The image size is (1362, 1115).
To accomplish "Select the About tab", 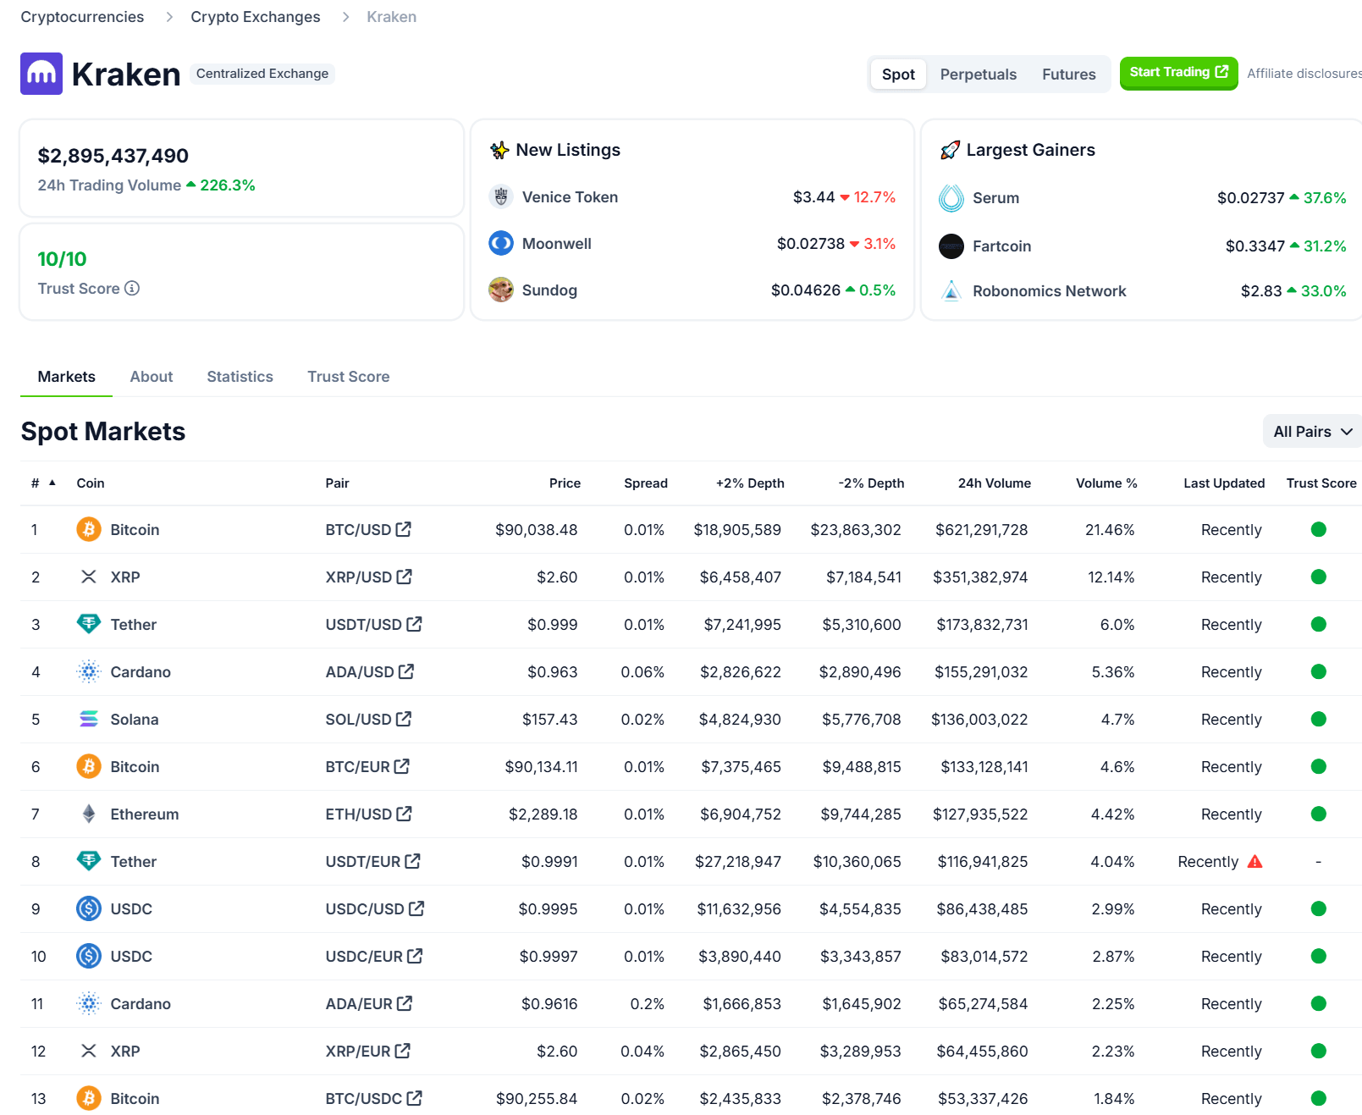I will click(152, 377).
